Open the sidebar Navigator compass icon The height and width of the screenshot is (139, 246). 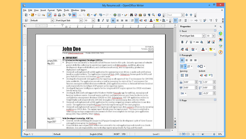click(221, 52)
